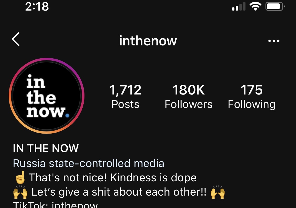Tap the TikTok: inthenow bio line
This screenshot has height=208, width=296.
pyautogui.click(x=55, y=205)
